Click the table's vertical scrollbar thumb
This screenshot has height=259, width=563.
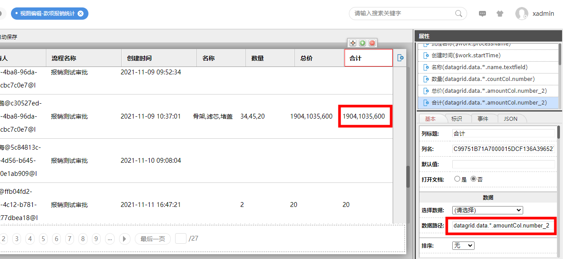click(408, 177)
